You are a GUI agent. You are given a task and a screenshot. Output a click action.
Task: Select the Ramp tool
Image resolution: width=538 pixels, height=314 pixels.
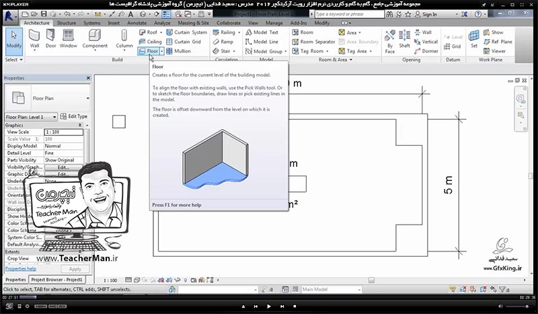point(223,42)
